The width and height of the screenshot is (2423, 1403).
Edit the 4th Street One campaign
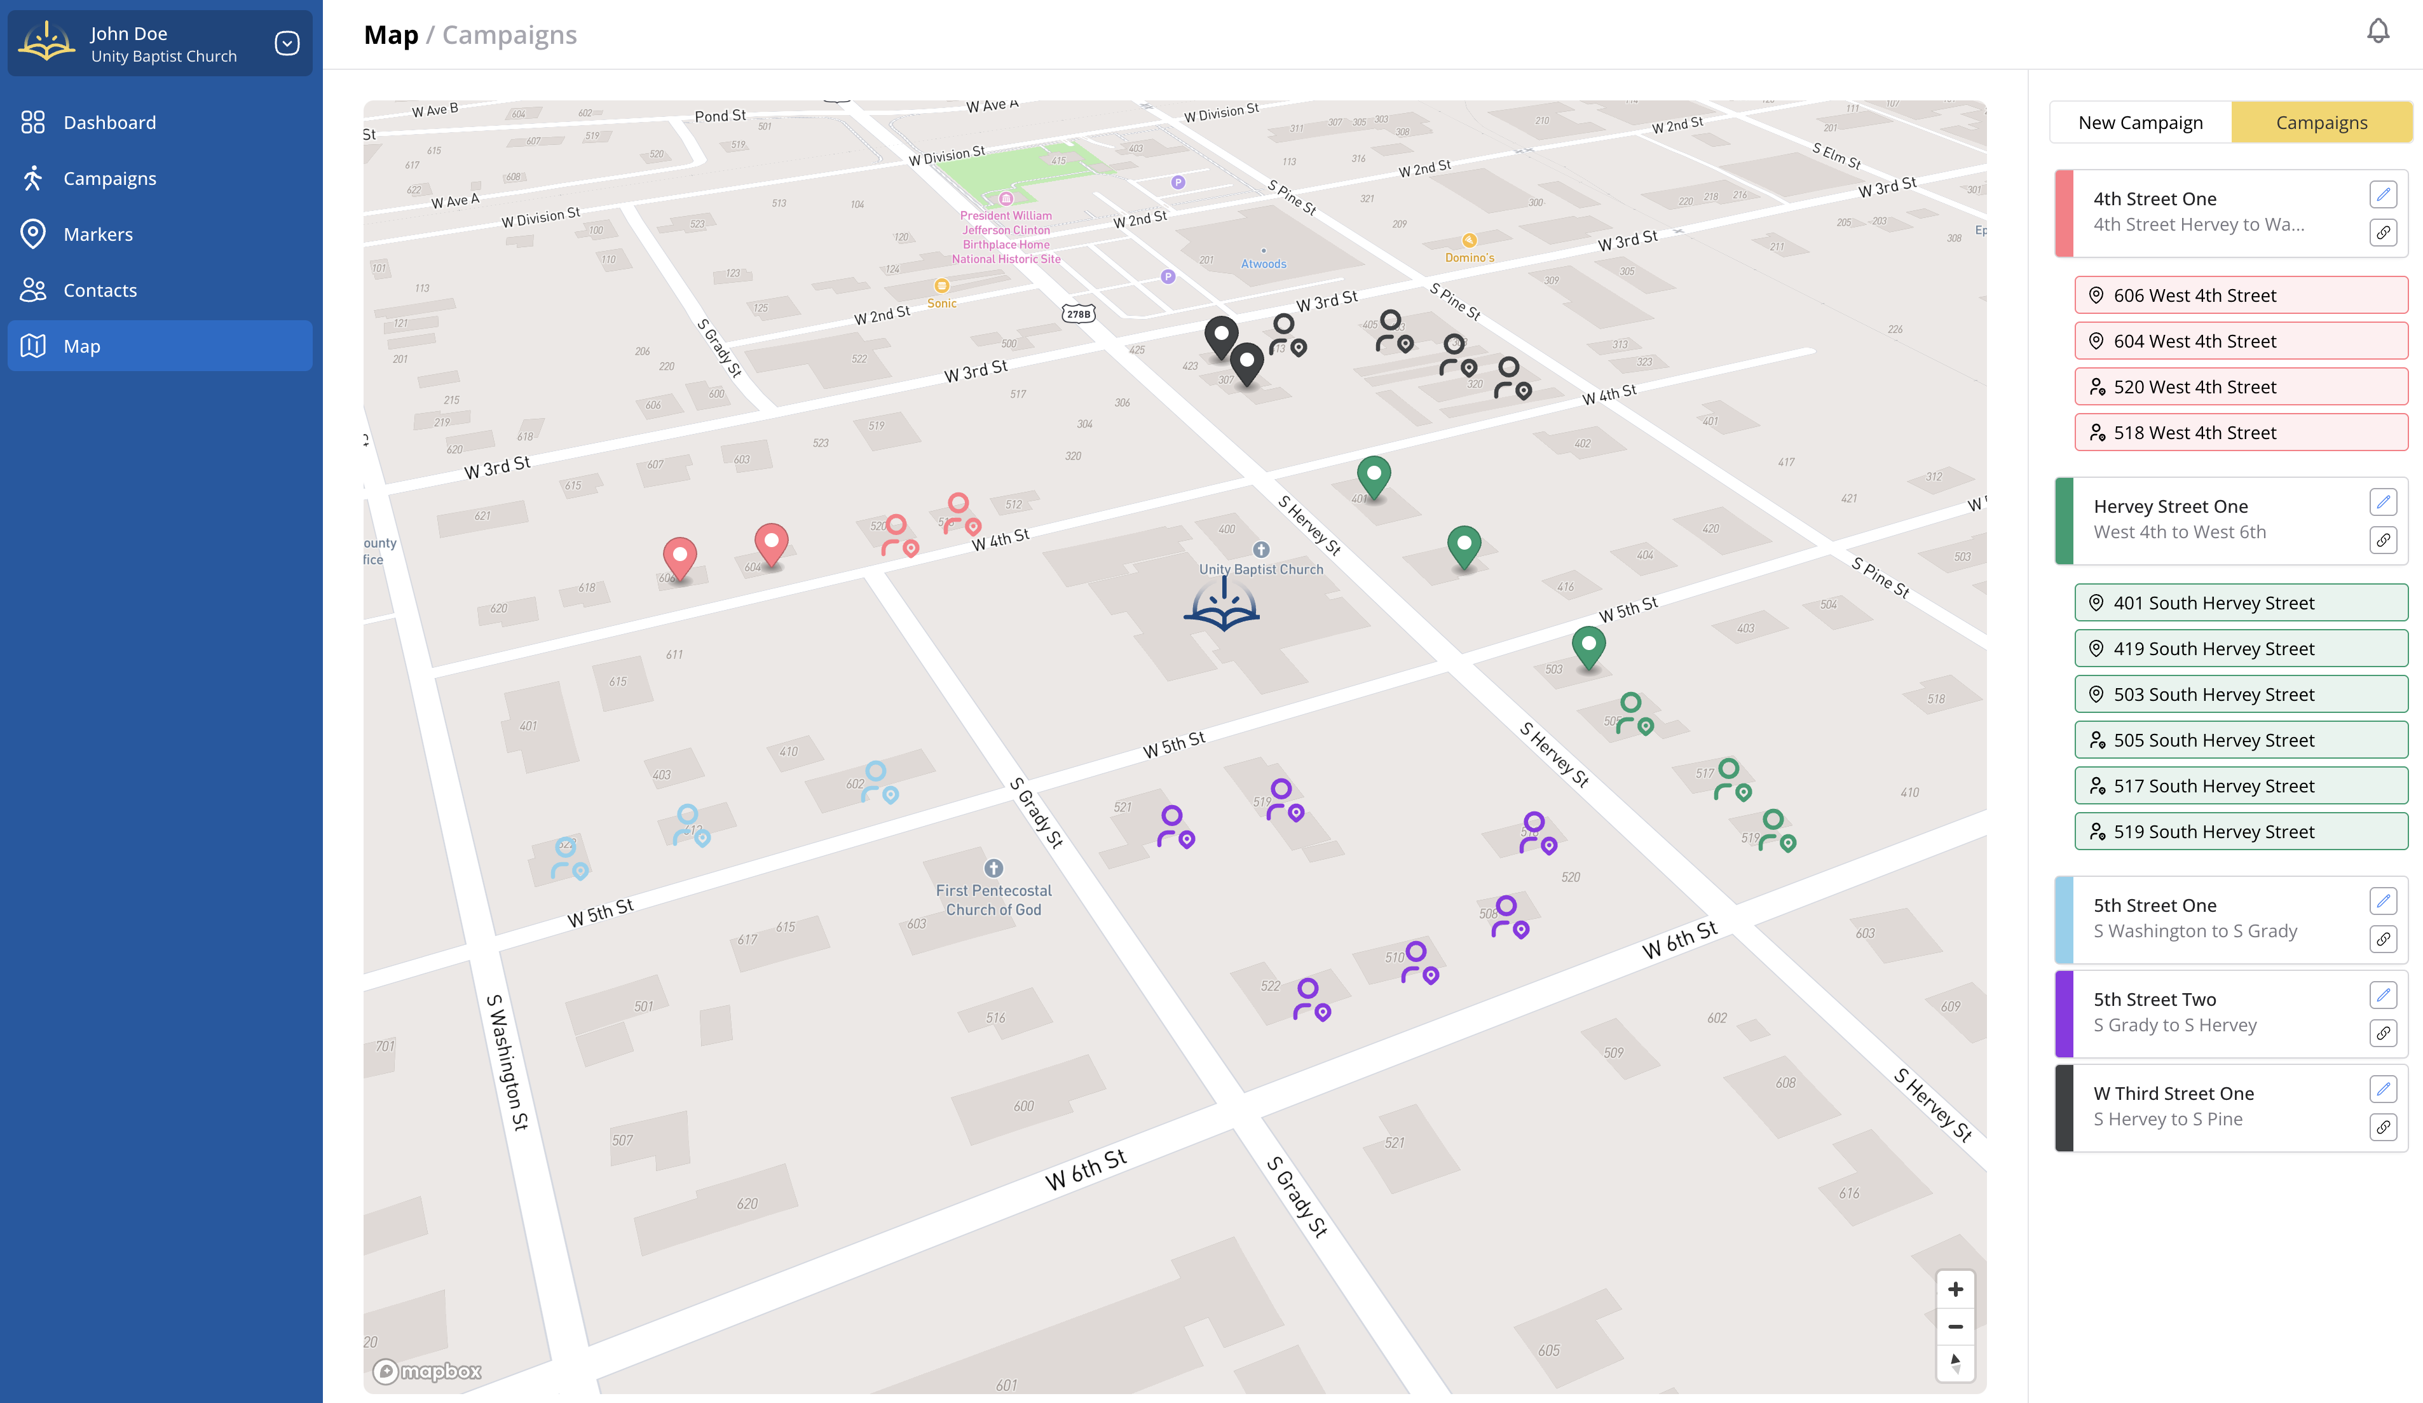tap(2382, 195)
